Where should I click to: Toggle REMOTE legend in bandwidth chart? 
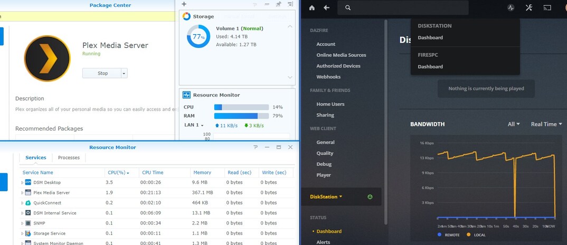coord(448,235)
